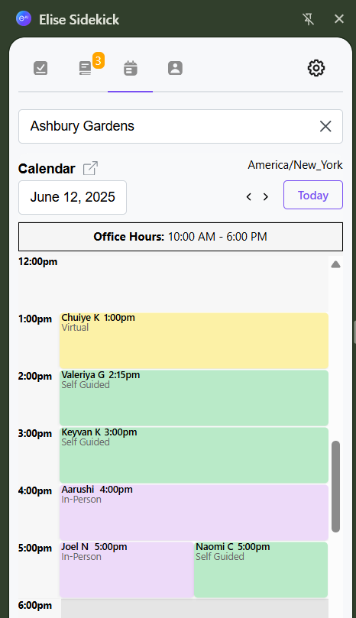Open the contacts profile tab

coord(175,68)
